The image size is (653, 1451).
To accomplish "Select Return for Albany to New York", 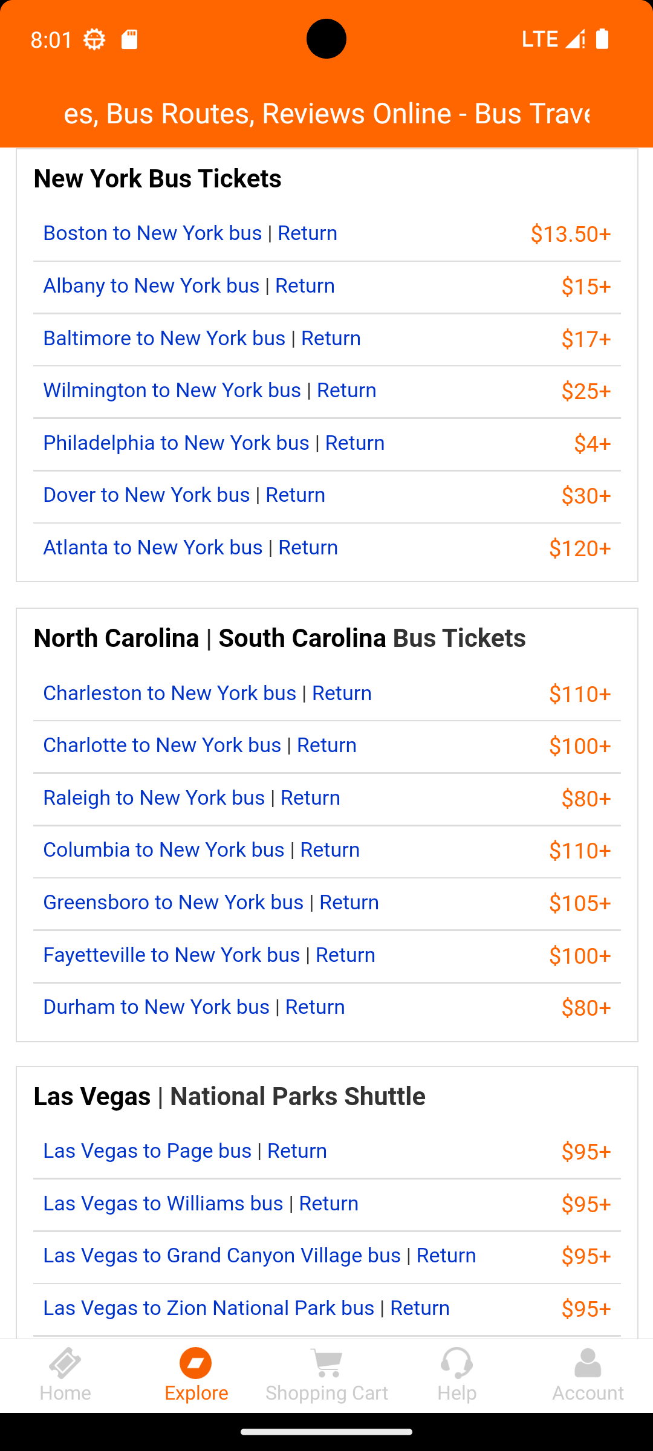I will [x=305, y=285].
